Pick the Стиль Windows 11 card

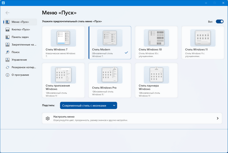(x=202, y=38)
